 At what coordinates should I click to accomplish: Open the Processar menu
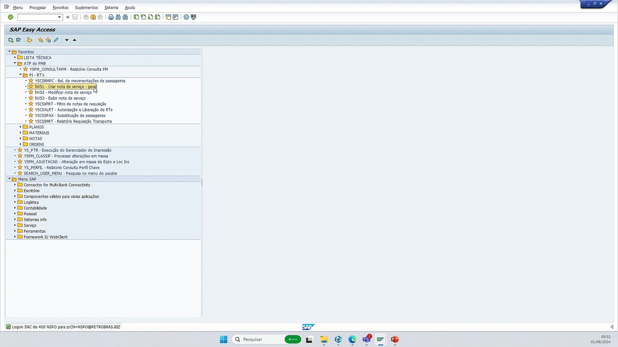click(x=38, y=8)
